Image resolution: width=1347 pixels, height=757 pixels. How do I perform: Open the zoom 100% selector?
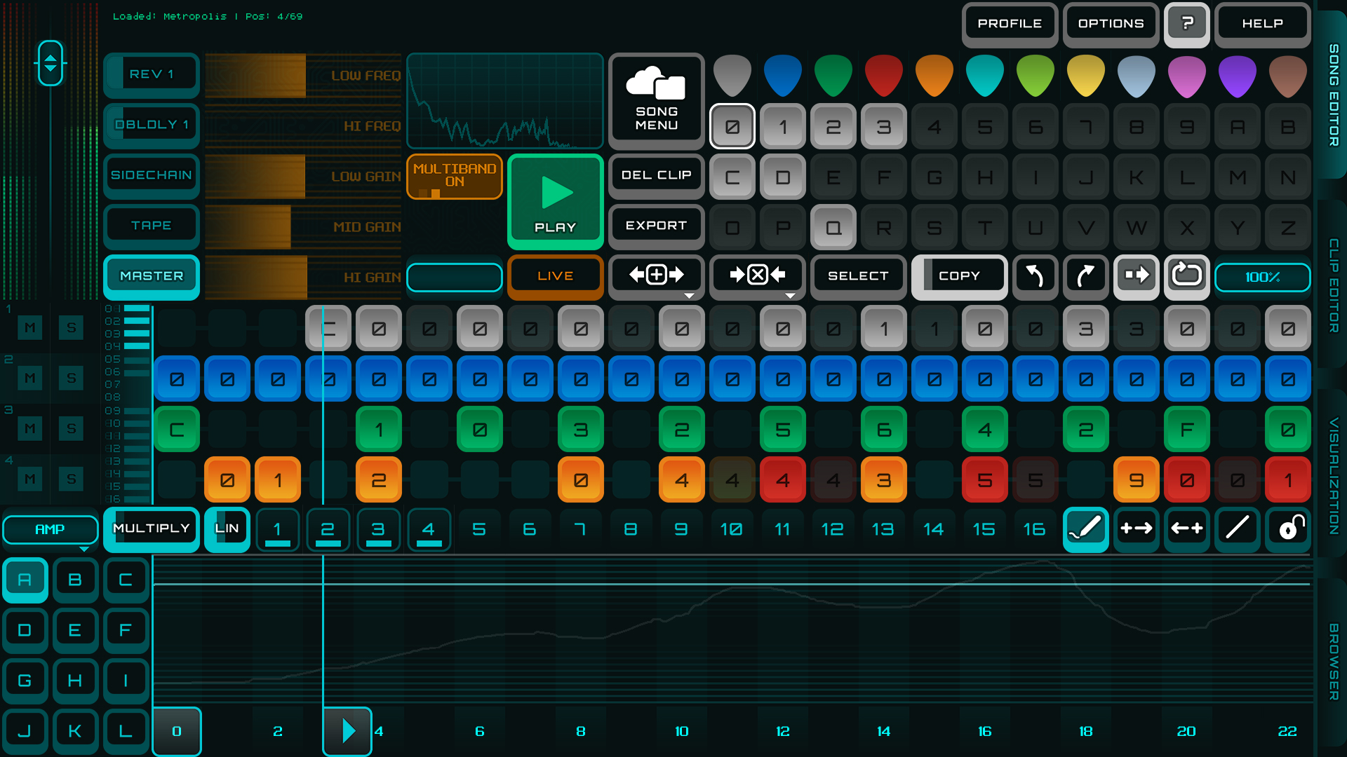[1262, 277]
